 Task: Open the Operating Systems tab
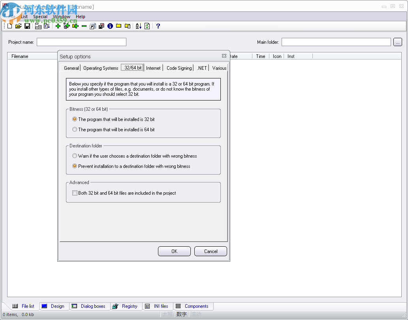[100, 68]
